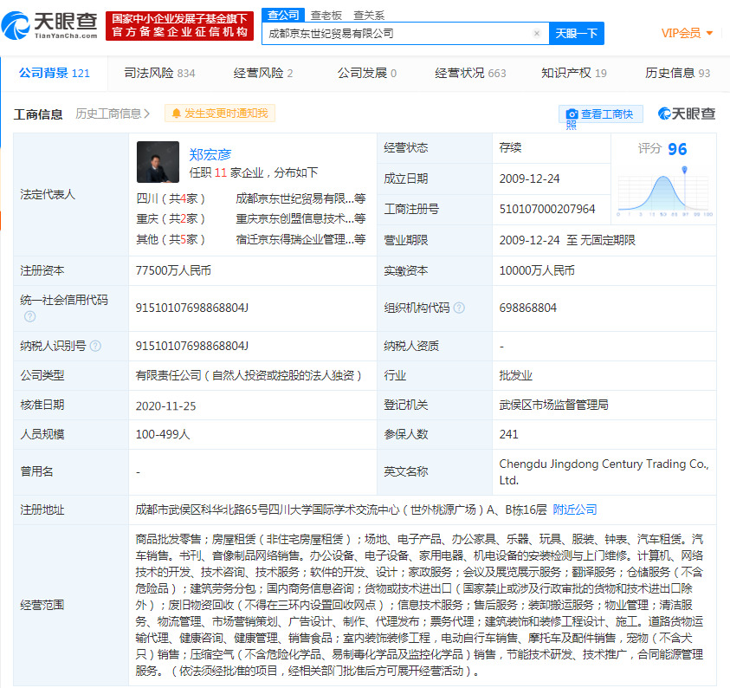Click establishment date 2009-12-24

point(529,178)
